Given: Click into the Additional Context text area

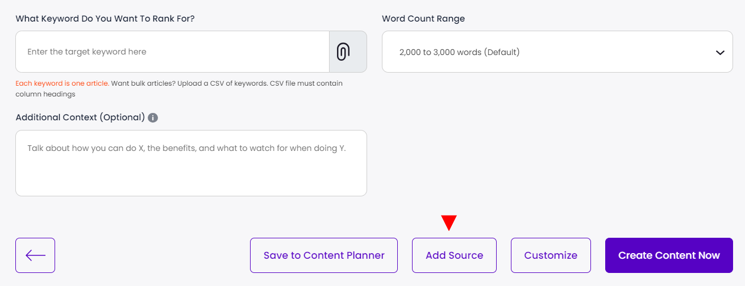Looking at the screenshot, I should point(191,163).
